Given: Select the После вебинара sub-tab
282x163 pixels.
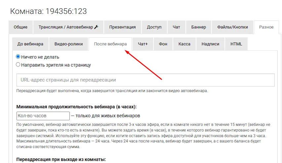Looking at the screenshot, I should point(110,44).
